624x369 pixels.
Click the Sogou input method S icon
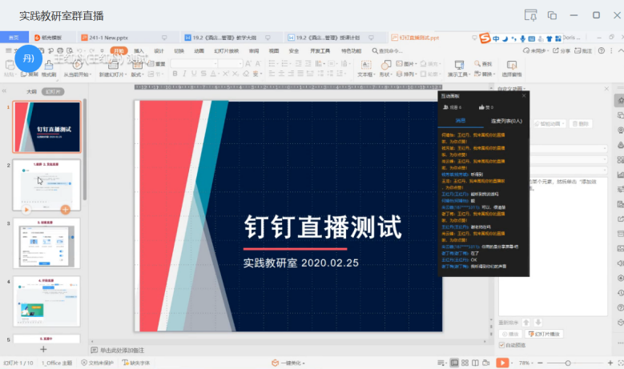point(485,38)
